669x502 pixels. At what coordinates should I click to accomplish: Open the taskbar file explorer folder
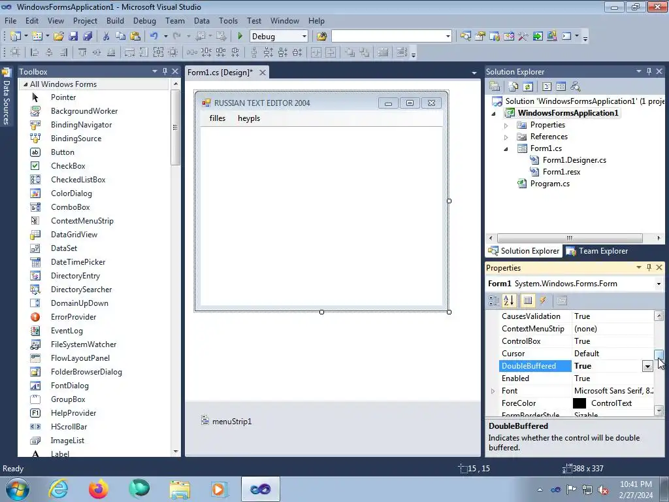180,489
